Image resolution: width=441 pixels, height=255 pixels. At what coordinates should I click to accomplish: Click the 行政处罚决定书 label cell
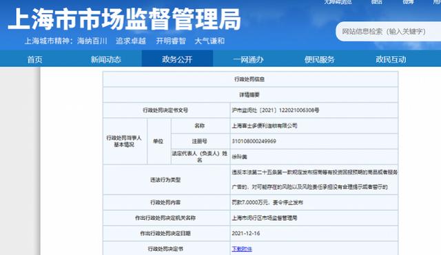pyautogui.click(x=167, y=249)
